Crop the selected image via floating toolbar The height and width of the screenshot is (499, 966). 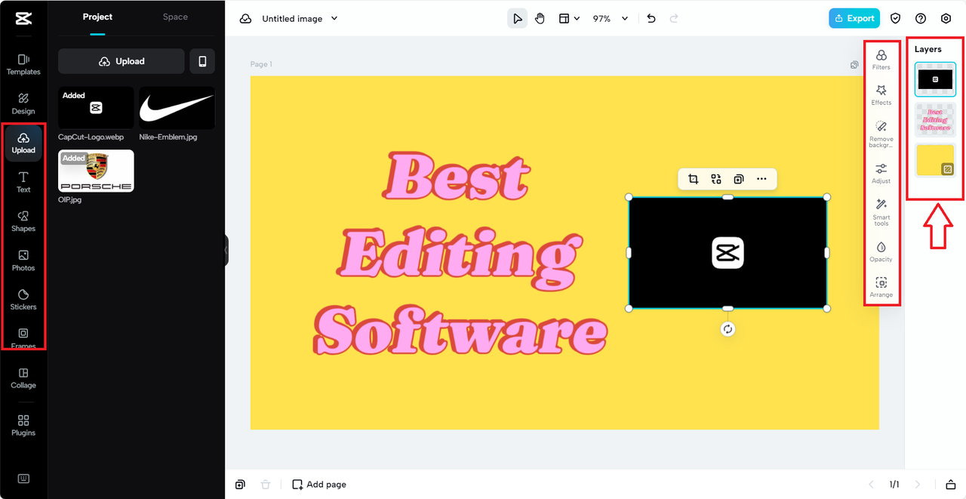[693, 179]
